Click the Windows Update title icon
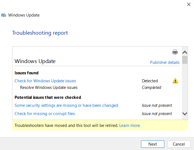The image size is (194, 150). 4,15
